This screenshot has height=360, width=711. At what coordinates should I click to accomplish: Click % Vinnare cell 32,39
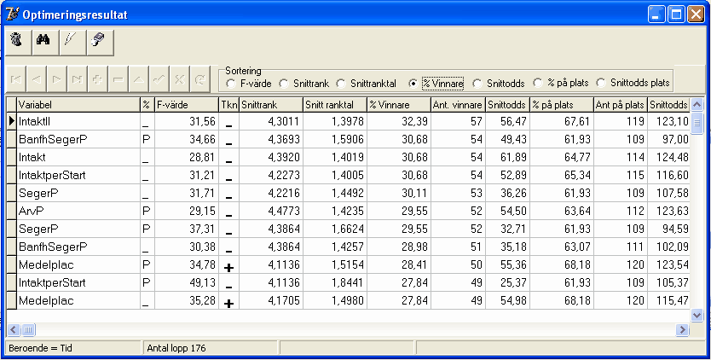coord(399,122)
